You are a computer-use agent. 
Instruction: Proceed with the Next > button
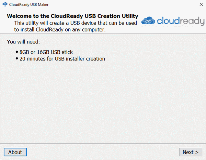tap(191, 152)
